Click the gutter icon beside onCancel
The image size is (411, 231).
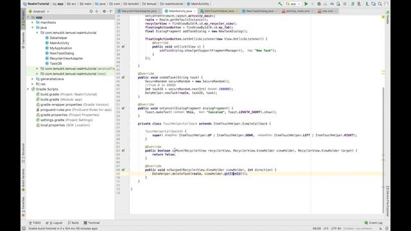pyautogui.click(x=123, y=108)
